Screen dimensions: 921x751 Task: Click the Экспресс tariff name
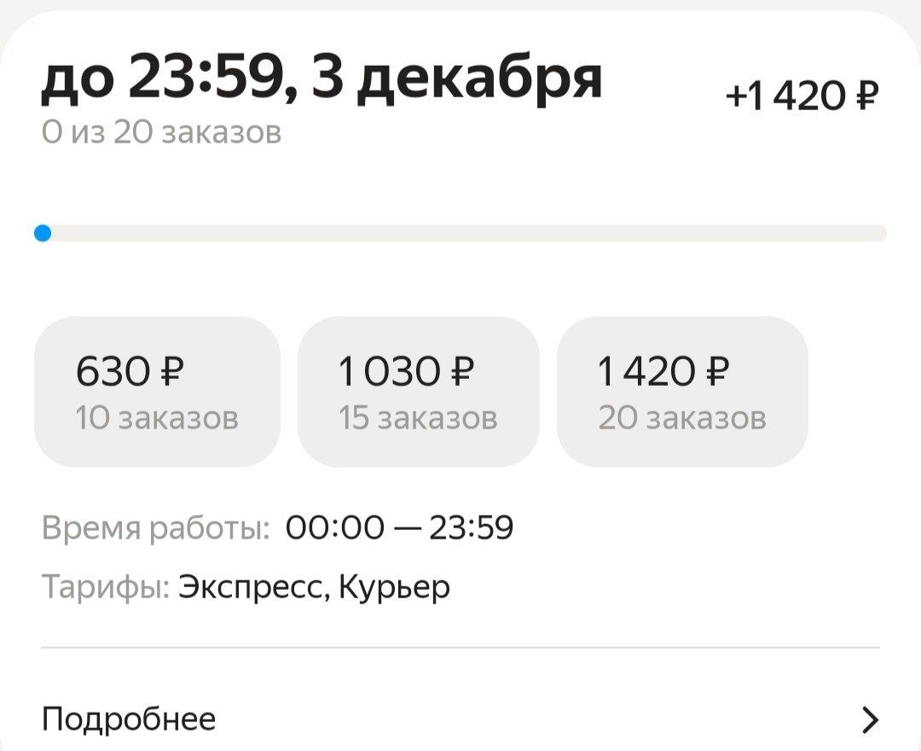click(x=252, y=588)
